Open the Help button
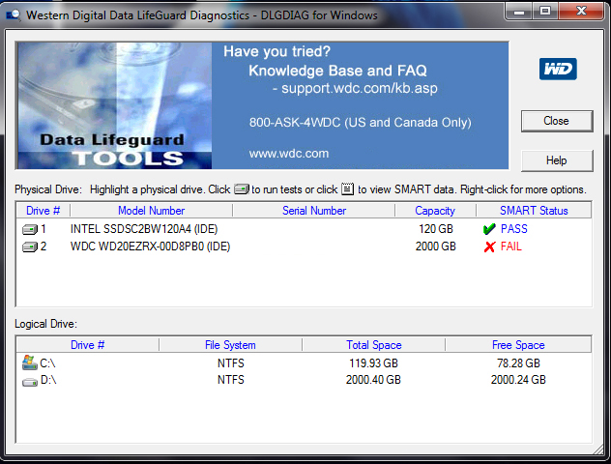The image size is (611, 464). click(x=557, y=160)
